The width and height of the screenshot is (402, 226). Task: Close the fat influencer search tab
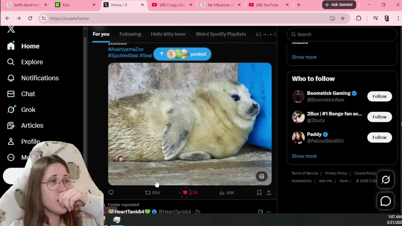click(239, 5)
